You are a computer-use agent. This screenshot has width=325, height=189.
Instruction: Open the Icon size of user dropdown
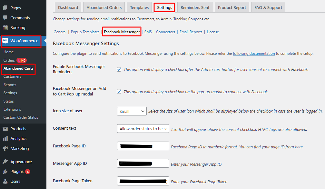coord(132,111)
